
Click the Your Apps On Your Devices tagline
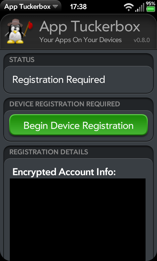(80, 40)
